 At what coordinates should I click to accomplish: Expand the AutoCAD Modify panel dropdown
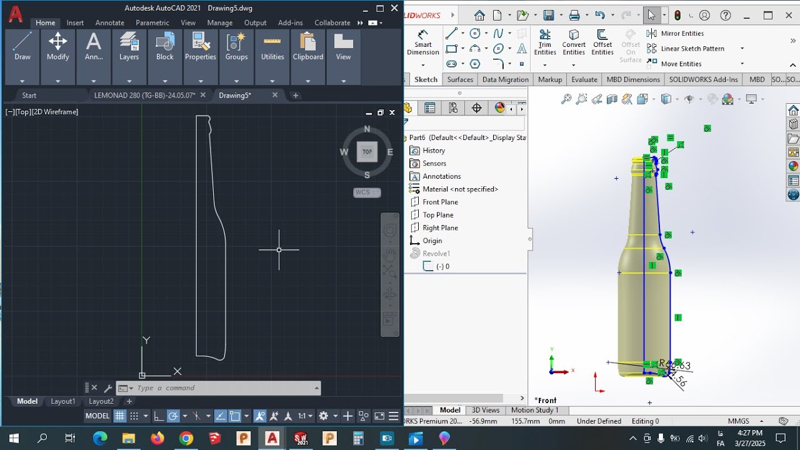pos(58,81)
